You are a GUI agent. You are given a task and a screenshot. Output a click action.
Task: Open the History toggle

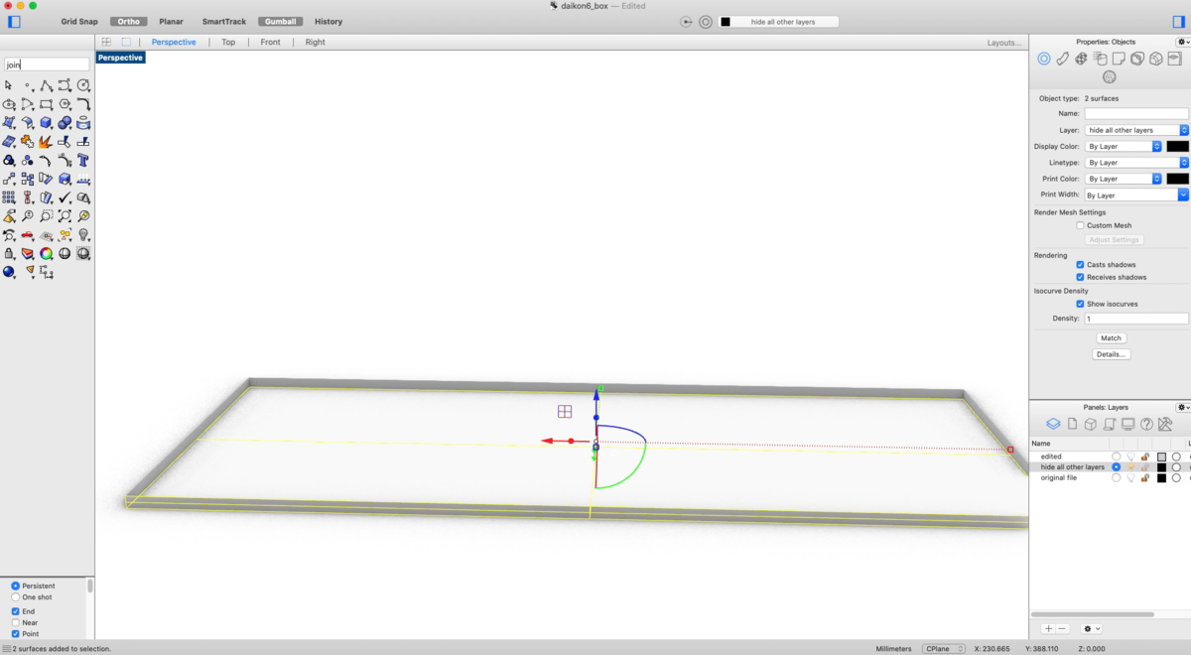(329, 21)
